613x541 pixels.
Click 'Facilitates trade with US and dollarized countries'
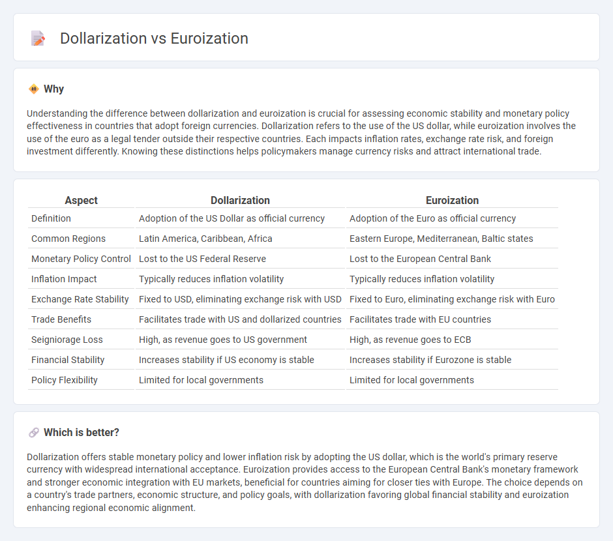coord(240,319)
